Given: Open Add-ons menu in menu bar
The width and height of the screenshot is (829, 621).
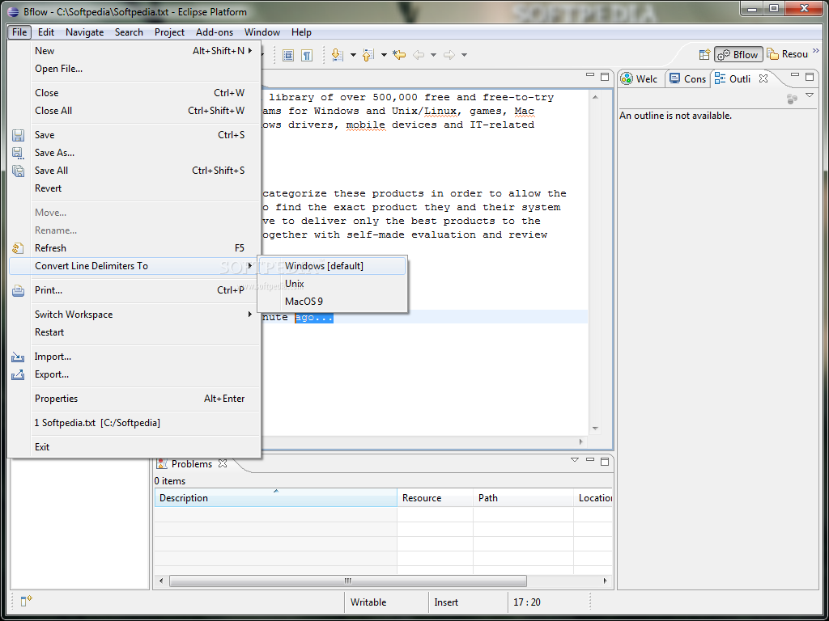Looking at the screenshot, I should [214, 32].
